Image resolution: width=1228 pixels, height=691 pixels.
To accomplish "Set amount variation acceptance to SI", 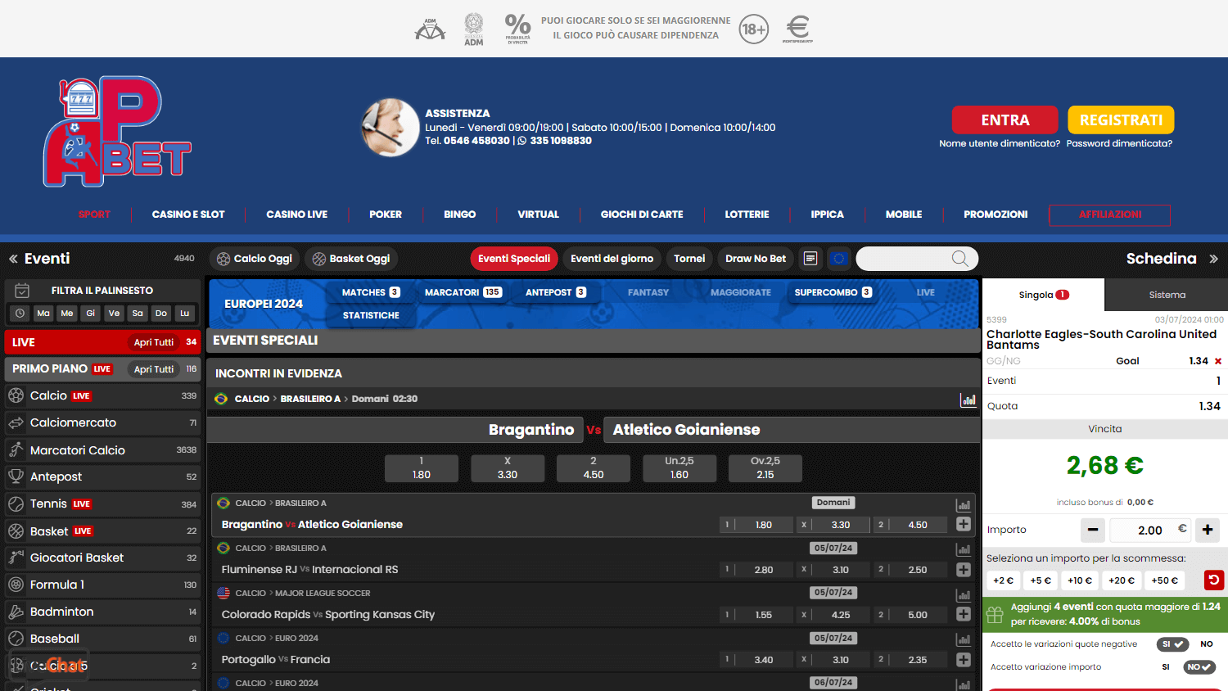I will coord(1166,667).
